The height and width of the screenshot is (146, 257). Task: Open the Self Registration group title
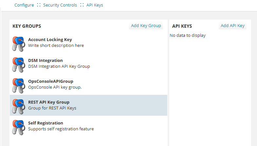46,123
